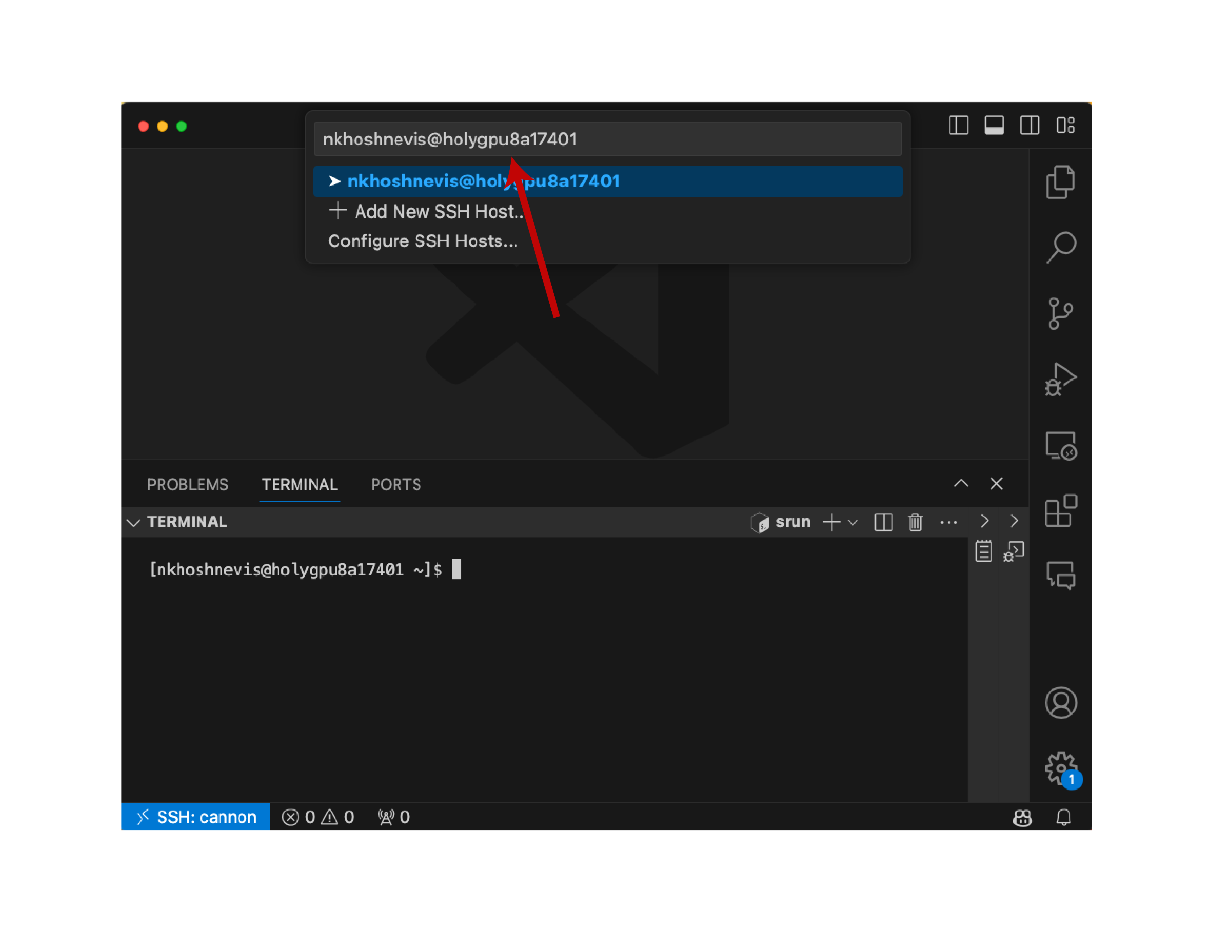Image resolution: width=1214 pixels, height=932 pixels.
Task: Switch to the PORTS tab
Action: [x=396, y=484]
